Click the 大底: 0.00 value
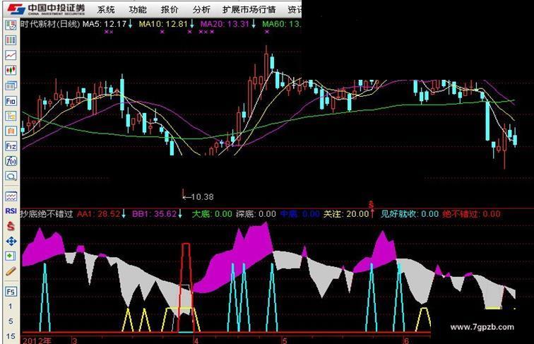 212,214
